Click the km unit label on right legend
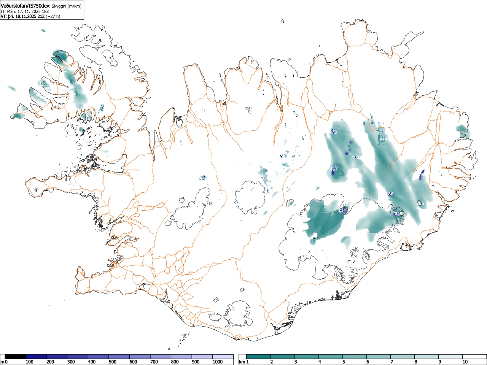This screenshot has height=365, width=487. point(242,362)
